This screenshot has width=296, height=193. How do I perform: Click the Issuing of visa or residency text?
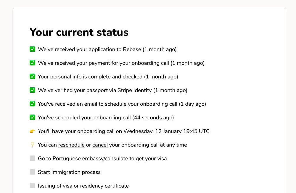(x=83, y=186)
